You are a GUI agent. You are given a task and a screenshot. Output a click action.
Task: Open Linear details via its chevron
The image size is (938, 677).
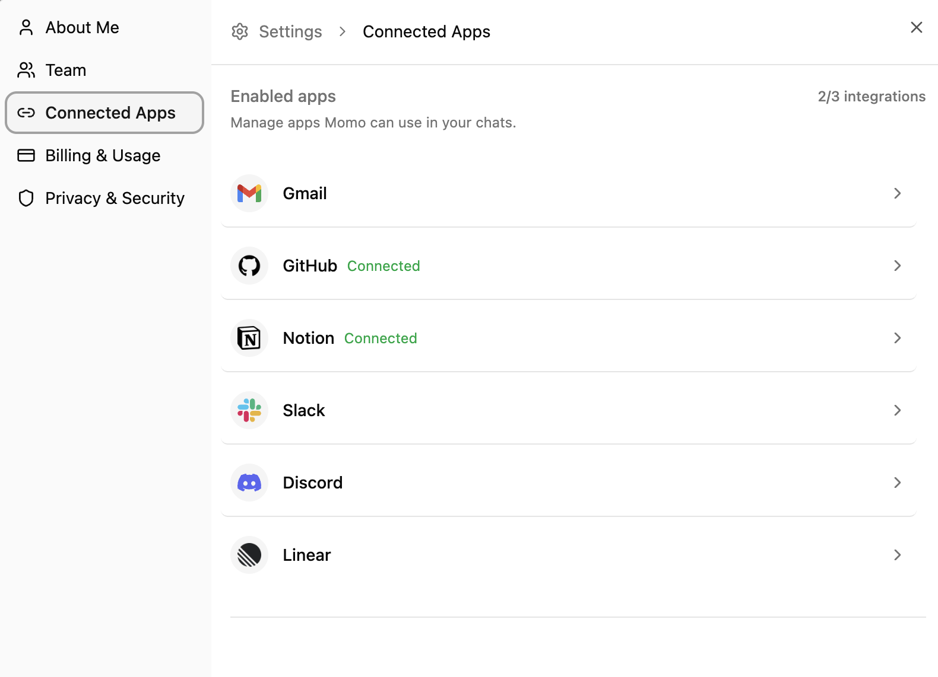point(897,555)
